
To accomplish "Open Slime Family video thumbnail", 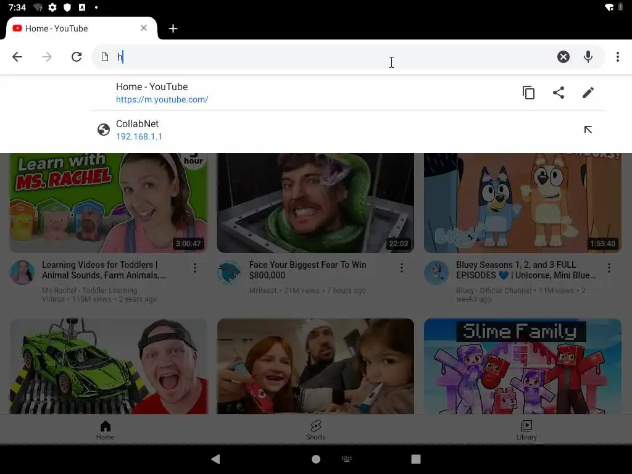I will pyautogui.click(x=523, y=366).
